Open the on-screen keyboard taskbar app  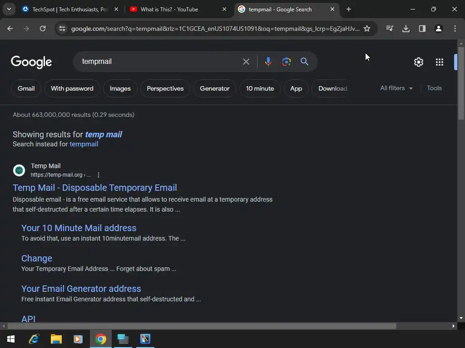coord(123,339)
